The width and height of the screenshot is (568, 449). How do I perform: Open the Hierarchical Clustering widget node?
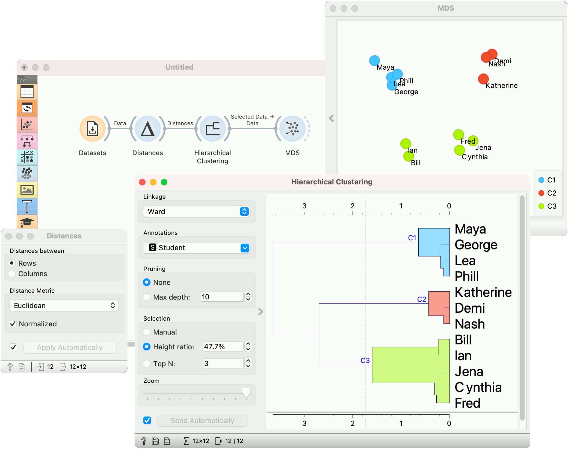[212, 129]
